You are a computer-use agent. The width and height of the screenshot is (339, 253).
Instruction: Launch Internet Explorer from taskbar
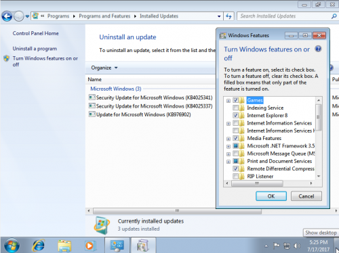(39, 246)
